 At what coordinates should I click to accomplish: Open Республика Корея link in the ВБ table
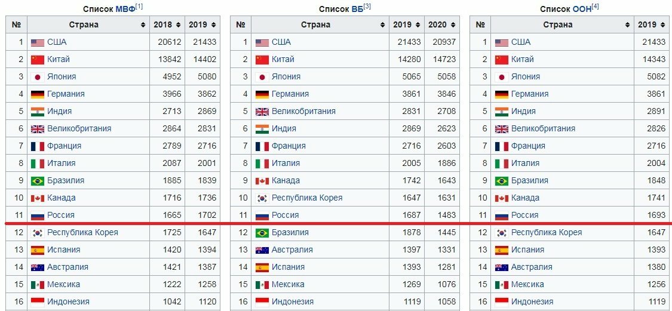pos(307,198)
